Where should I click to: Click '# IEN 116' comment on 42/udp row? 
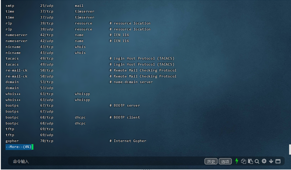[119, 41]
